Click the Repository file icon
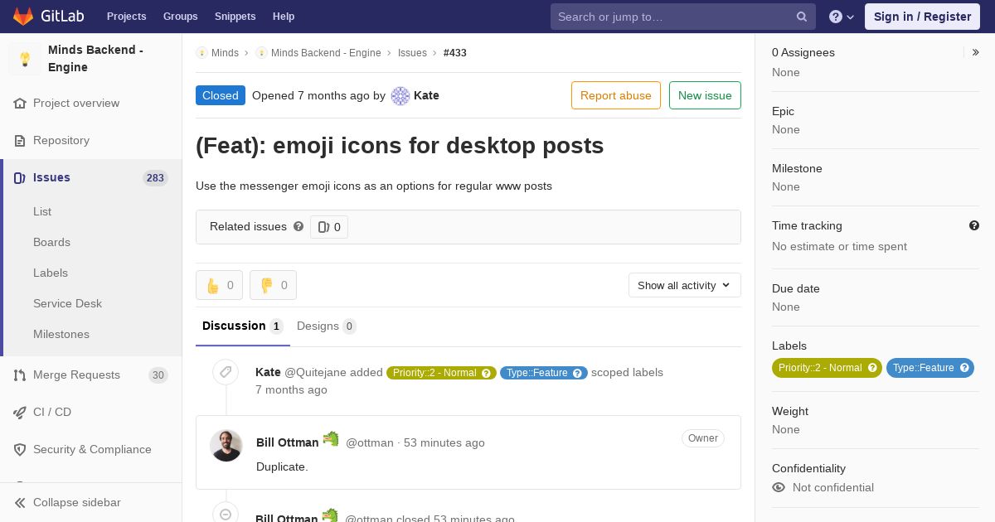995x522 pixels. [x=20, y=141]
